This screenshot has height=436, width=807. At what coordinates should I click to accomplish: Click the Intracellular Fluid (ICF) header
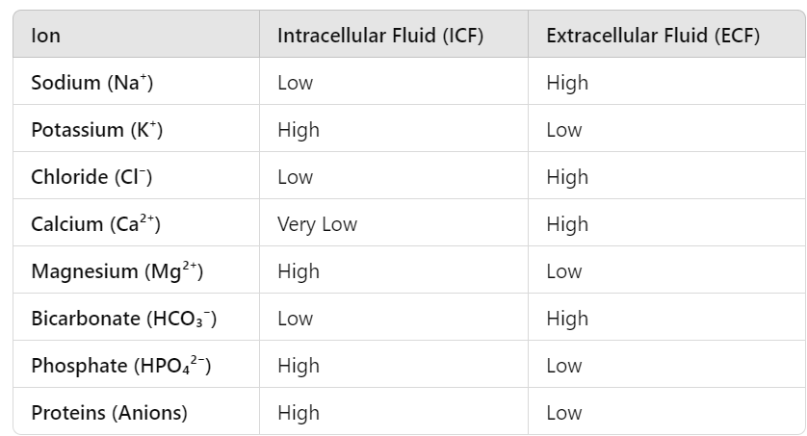[x=380, y=36]
